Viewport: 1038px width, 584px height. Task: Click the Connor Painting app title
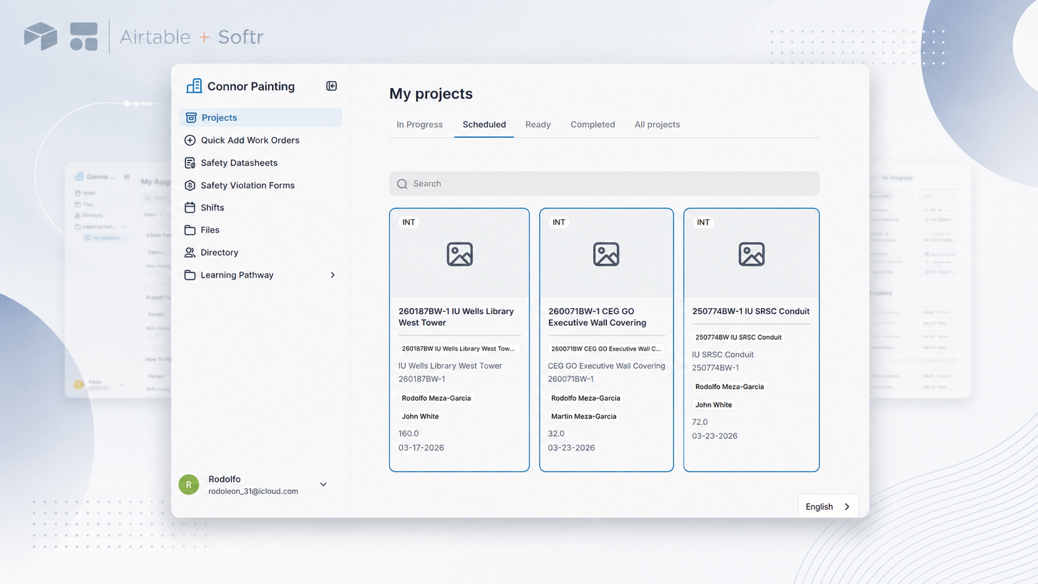[x=251, y=86]
